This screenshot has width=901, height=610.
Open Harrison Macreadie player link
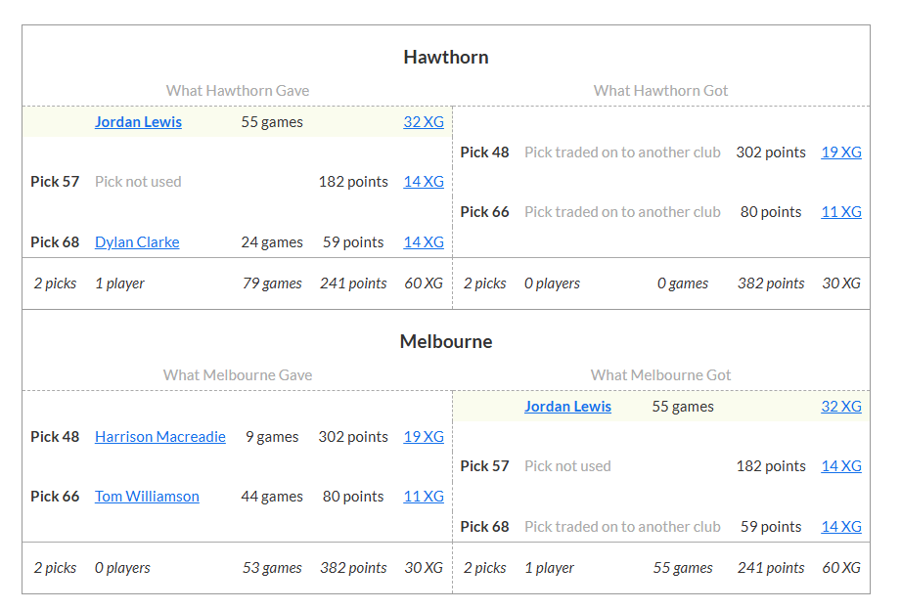(159, 437)
